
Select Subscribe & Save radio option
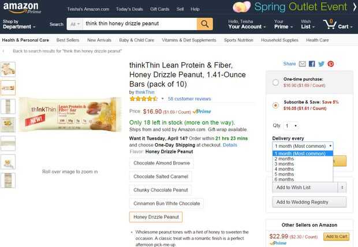pyautogui.click(x=275, y=105)
